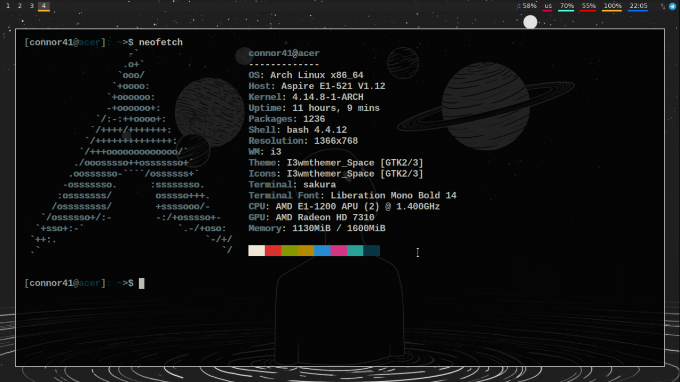Screen dimensions: 680x382
Task: Click the network transfer arrows tray icon
Action: [663, 6]
